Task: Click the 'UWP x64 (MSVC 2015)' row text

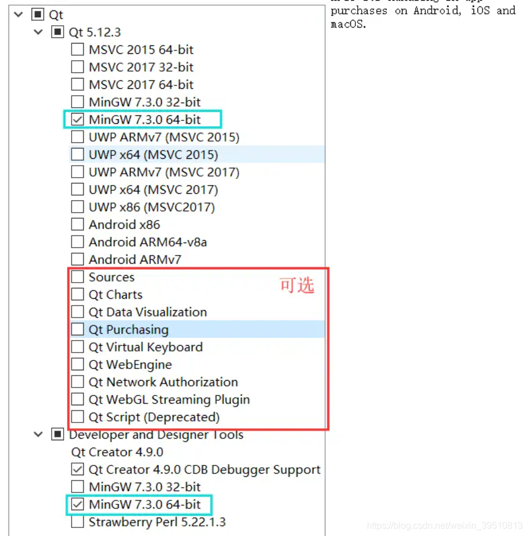Action: click(153, 155)
